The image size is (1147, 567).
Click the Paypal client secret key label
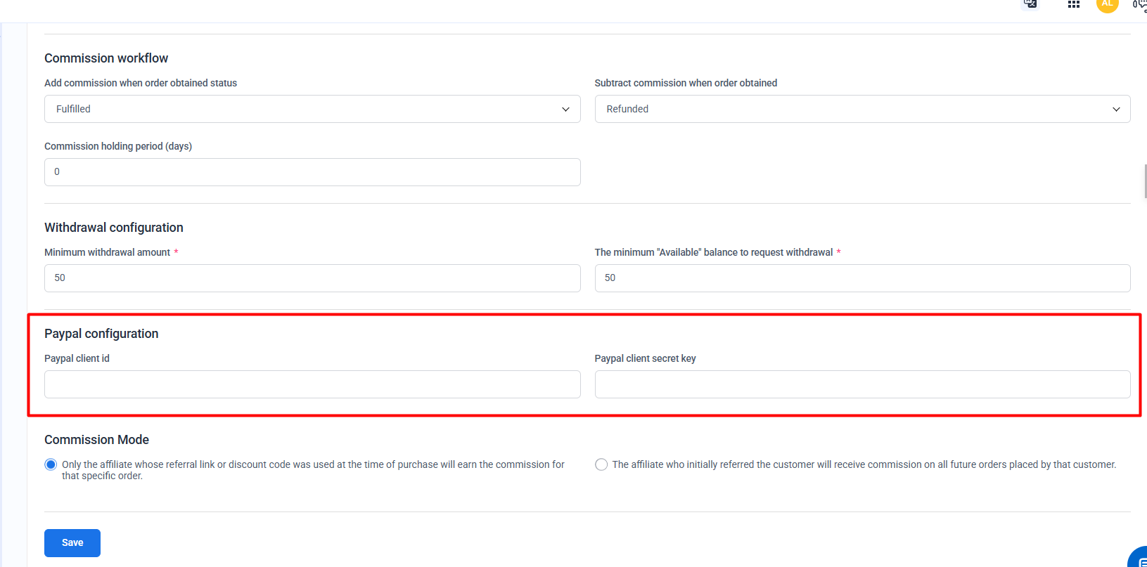click(x=645, y=358)
